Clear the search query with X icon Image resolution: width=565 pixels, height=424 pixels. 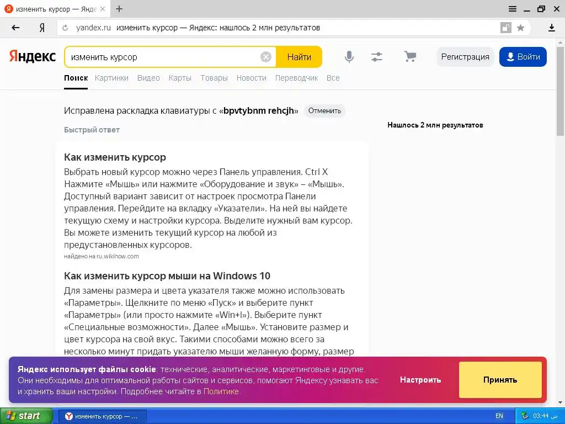266,57
